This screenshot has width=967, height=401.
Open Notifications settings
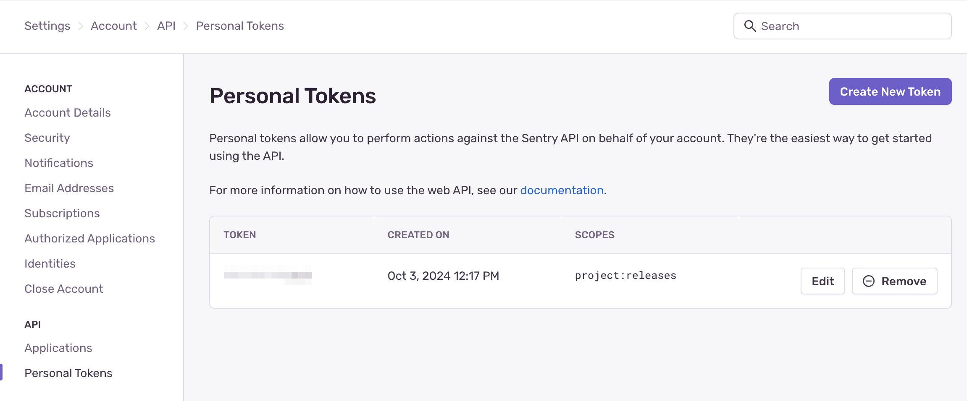click(x=59, y=163)
